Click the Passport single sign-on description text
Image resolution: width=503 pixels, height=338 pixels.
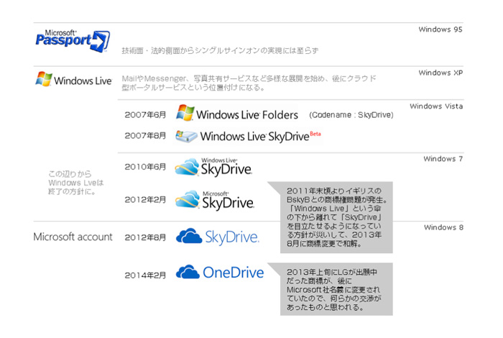tap(220, 51)
